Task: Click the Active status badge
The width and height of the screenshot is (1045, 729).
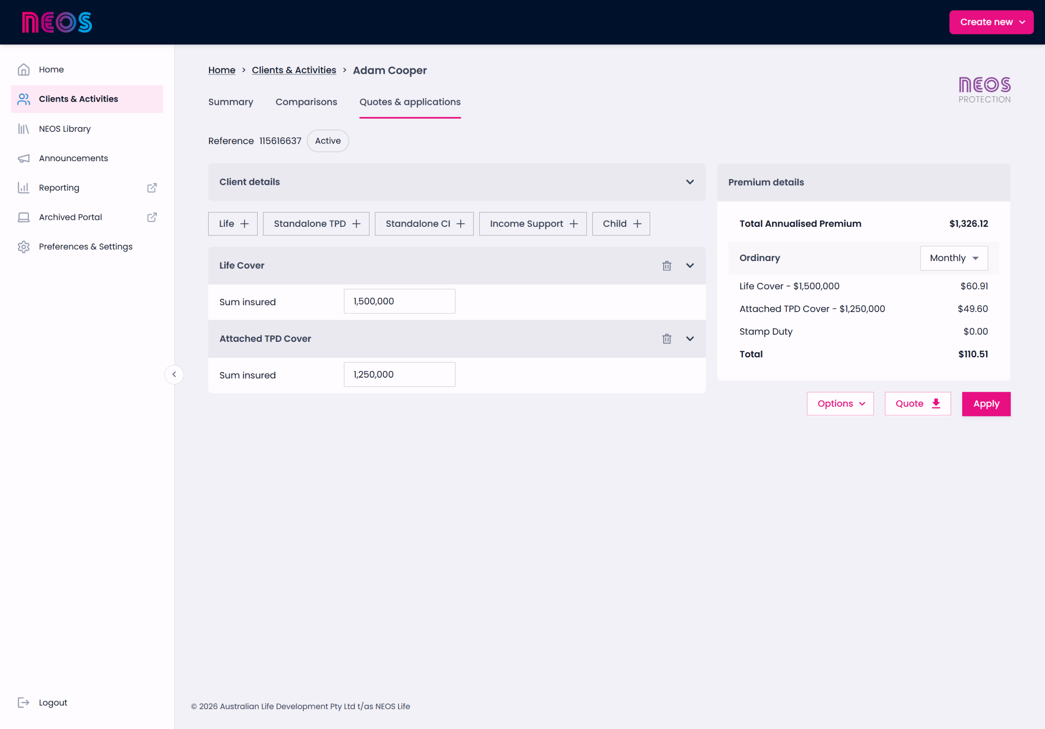Action: 328,141
